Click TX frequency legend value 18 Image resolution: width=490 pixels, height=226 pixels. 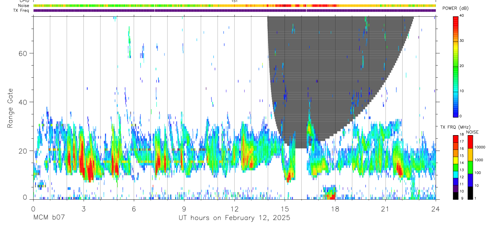462,135
